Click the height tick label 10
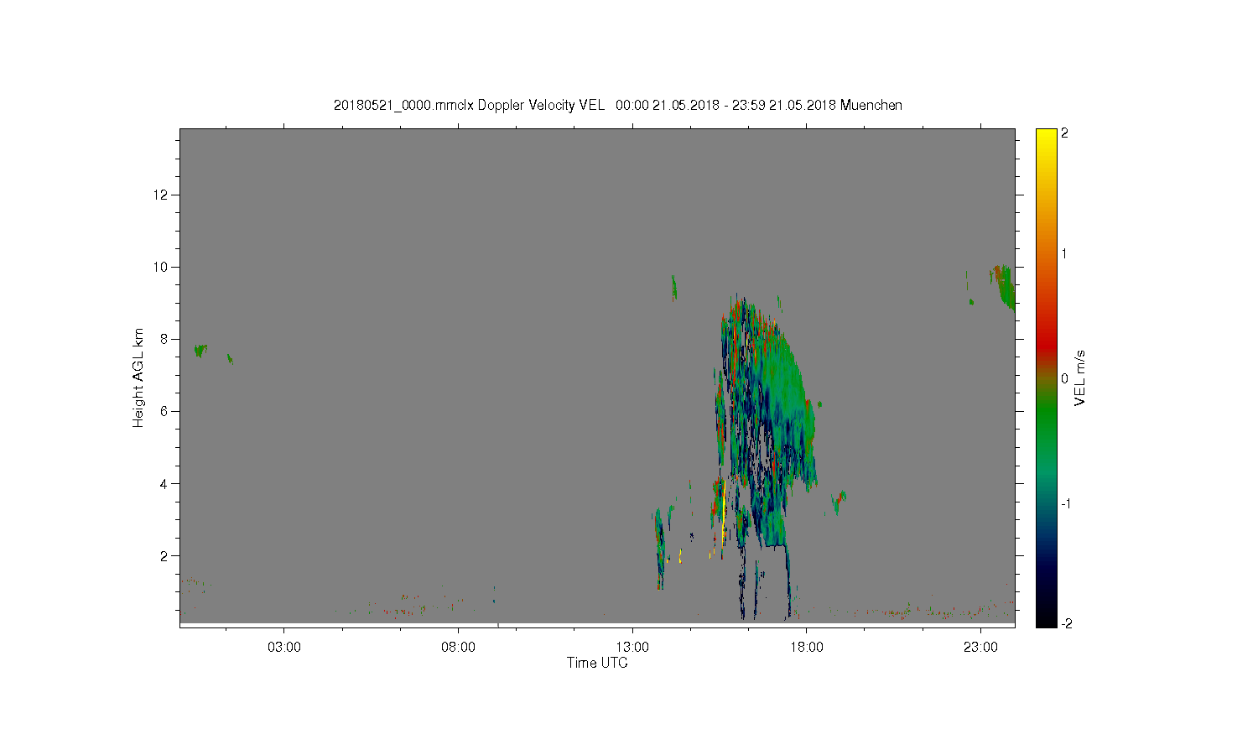1258x755 pixels. (x=162, y=267)
